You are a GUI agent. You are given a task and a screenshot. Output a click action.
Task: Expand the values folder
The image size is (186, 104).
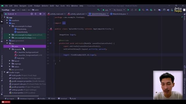coord(10,66)
